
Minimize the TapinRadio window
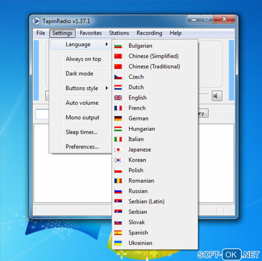tap(194, 19)
